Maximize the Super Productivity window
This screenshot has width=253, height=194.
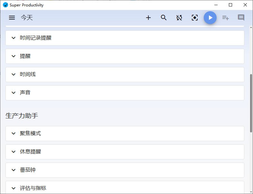230,5
